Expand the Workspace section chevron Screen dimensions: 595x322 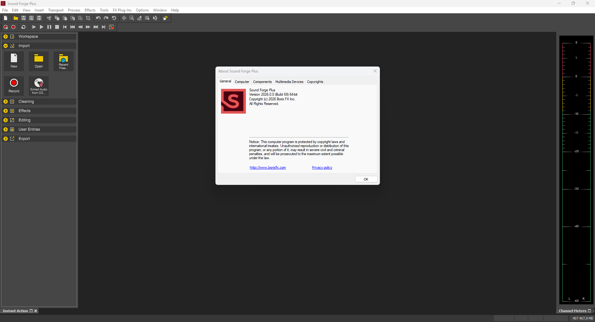tap(6, 37)
